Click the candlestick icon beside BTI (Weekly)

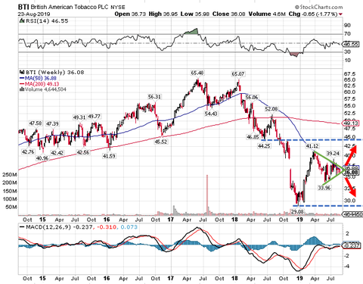tap(22, 73)
